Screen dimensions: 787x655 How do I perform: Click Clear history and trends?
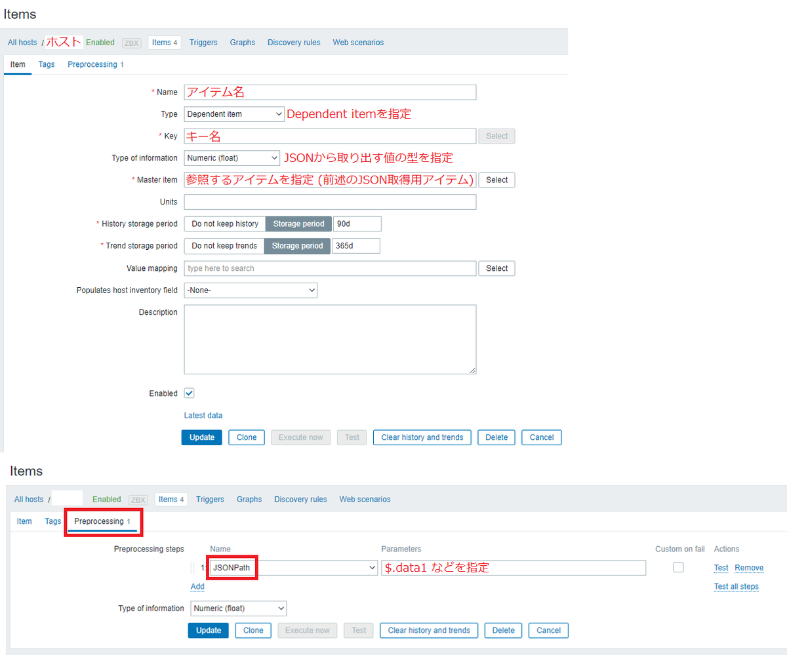point(422,437)
